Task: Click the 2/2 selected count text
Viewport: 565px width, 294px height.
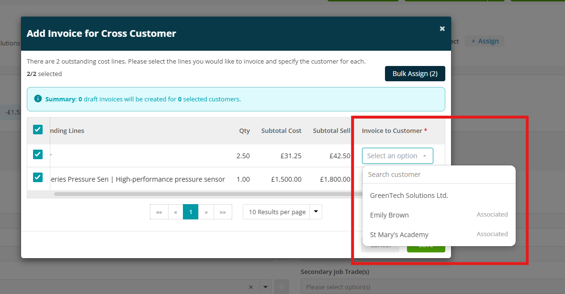Action: tap(45, 74)
